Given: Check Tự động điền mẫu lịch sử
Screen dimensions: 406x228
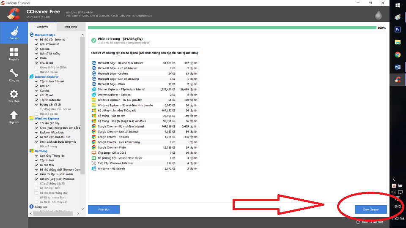Looking at the screenshot, I should point(36,109).
